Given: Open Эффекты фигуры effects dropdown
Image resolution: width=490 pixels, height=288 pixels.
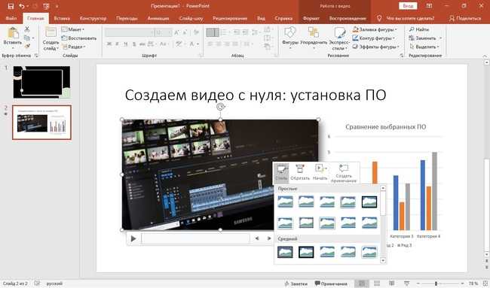Looking at the screenshot, I should tap(376, 47).
